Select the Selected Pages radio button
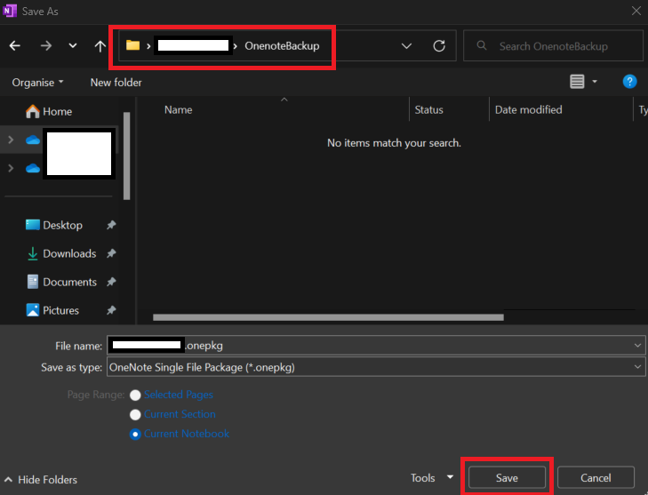Image resolution: width=648 pixels, height=495 pixels. 135,395
